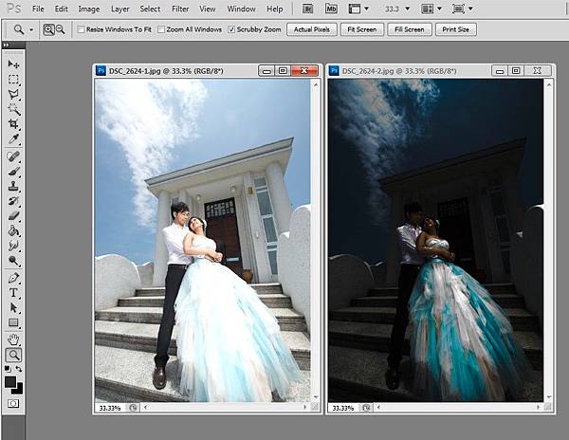Open the 33.3 zoom level dropdown

click(397, 9)
